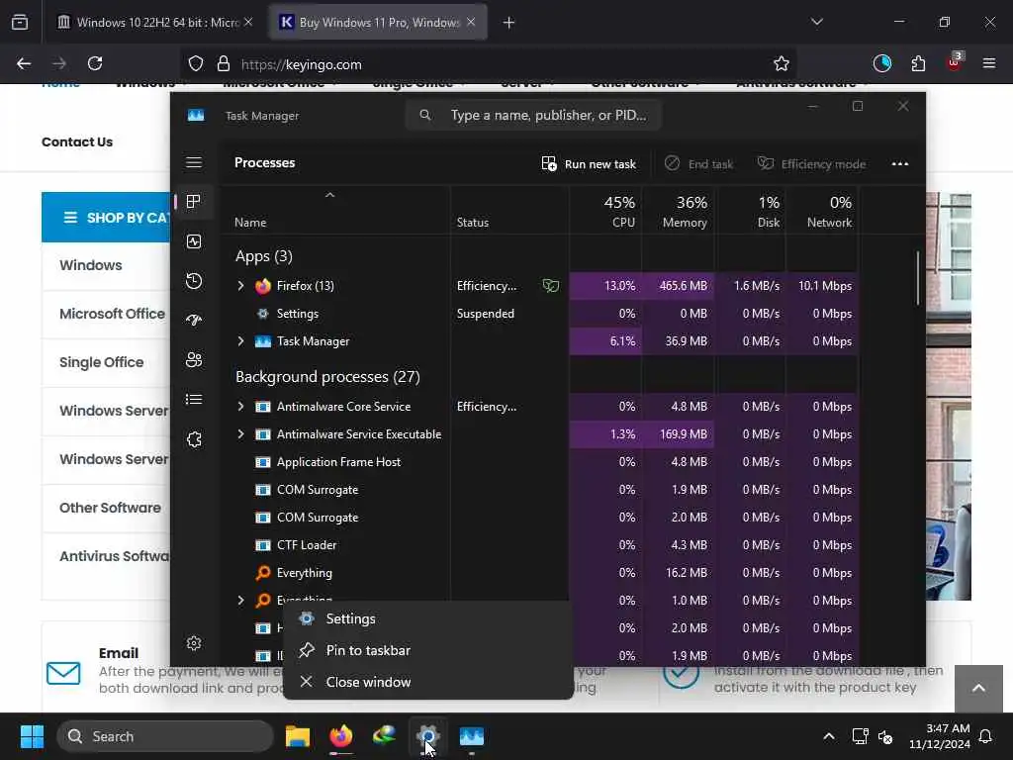This screenshot has width=1013, height=760.
Task: Click the Efficiency mode button
Action: 811,164
